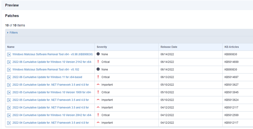Click the icon beside Malicious Software Removal Tool v5.102
This screenshot has width=253, height=129.
pyautogui.click(x=9, y=70)
